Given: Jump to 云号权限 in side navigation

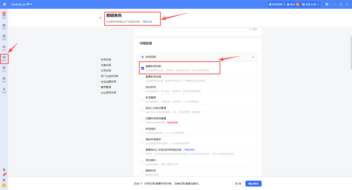Looking at the screenshot, I should [106, 71].
